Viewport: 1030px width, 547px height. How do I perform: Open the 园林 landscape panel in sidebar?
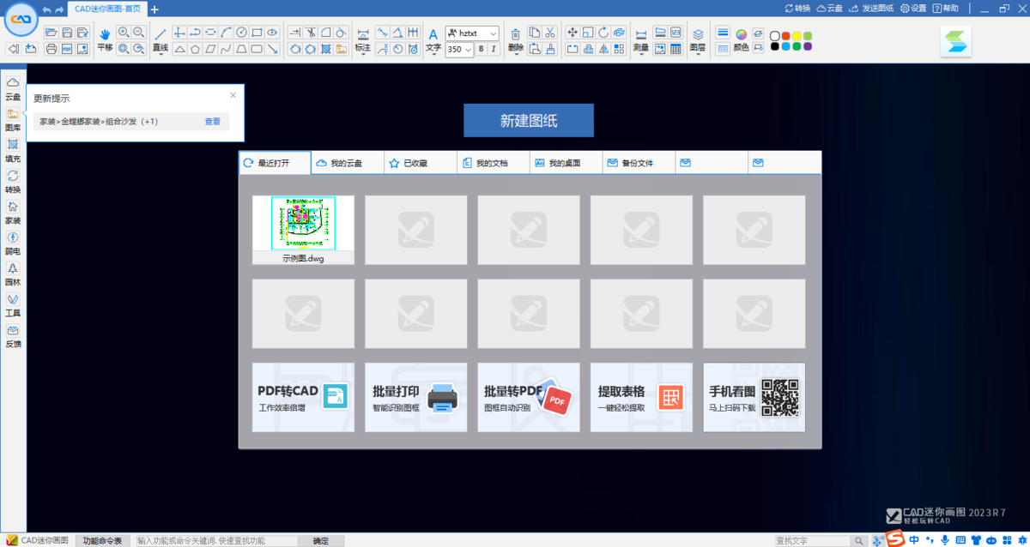[12, 274]
